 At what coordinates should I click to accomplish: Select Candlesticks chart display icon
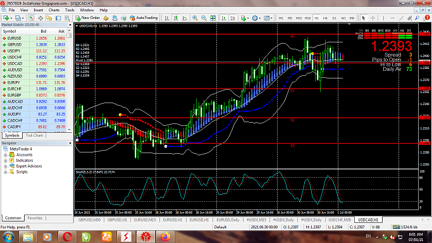pos(176,18)
